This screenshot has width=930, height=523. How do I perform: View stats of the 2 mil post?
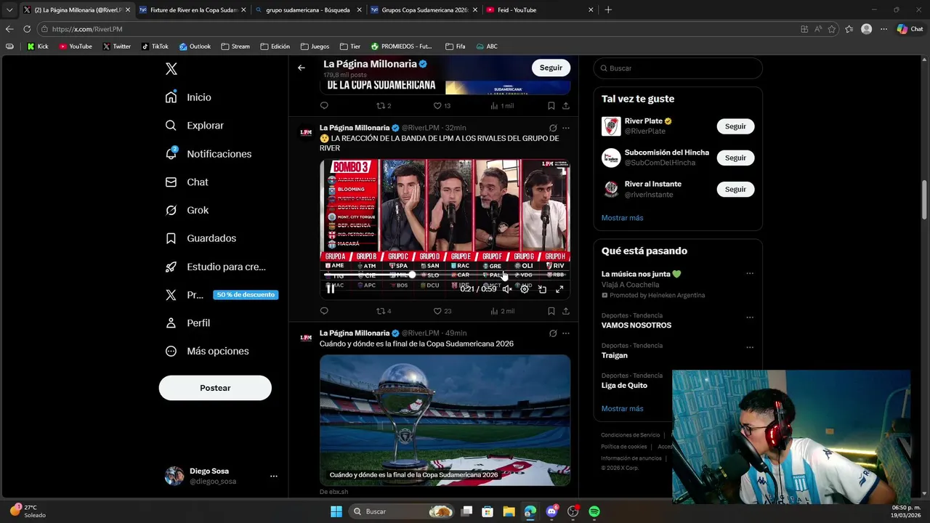[x=502, y=311]
